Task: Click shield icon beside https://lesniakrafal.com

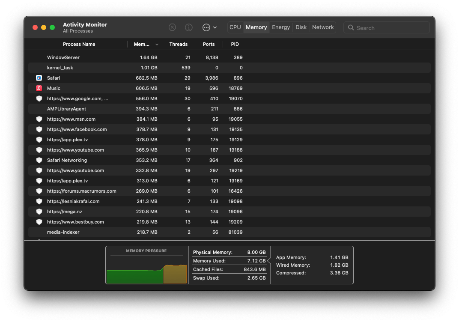Action: pyautogui.click(x=39, y=201)
